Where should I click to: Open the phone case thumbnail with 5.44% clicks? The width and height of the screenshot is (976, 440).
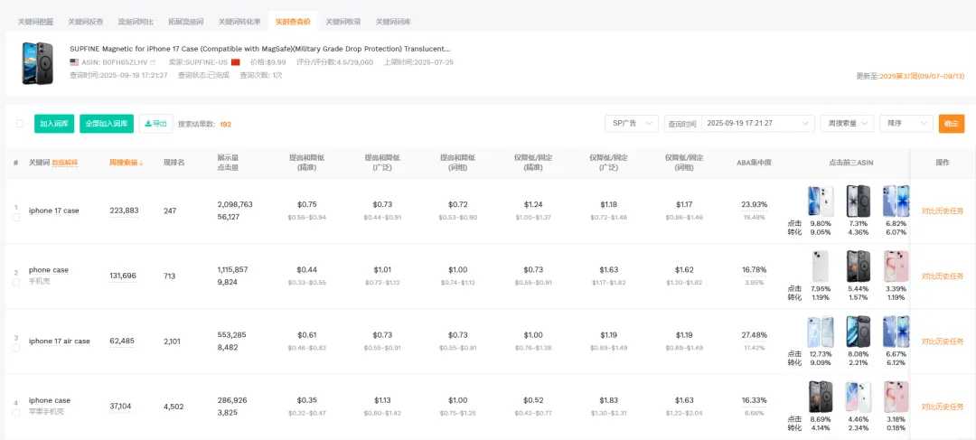coord(859,266)
